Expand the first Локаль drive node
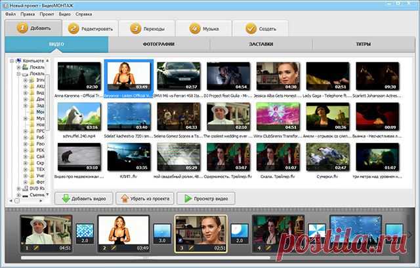 click(18, 67)
